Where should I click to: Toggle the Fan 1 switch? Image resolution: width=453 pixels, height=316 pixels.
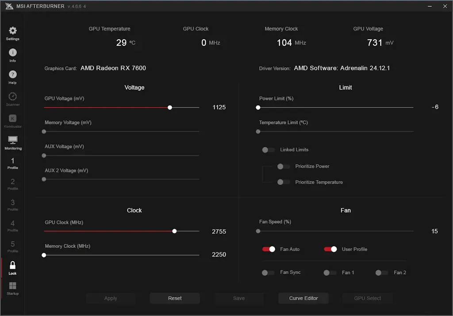(330, 273)
